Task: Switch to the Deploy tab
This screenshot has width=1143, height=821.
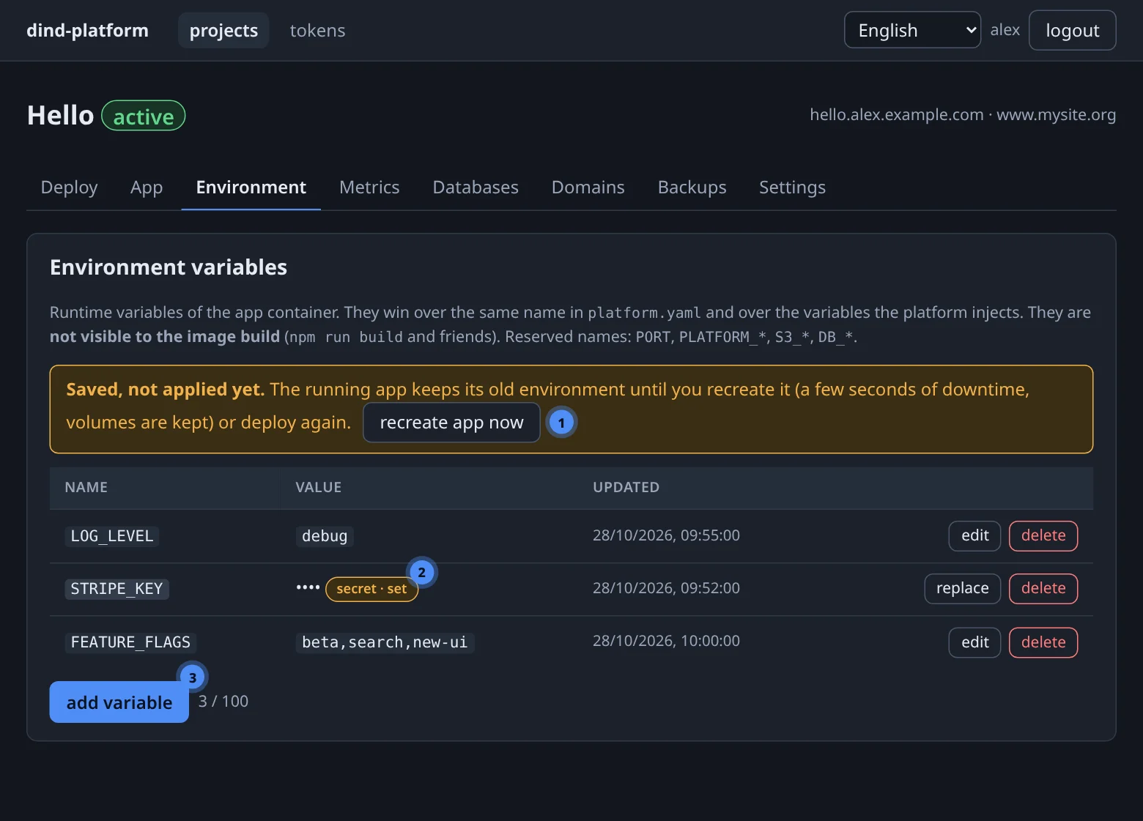Action: coord(69,187)
